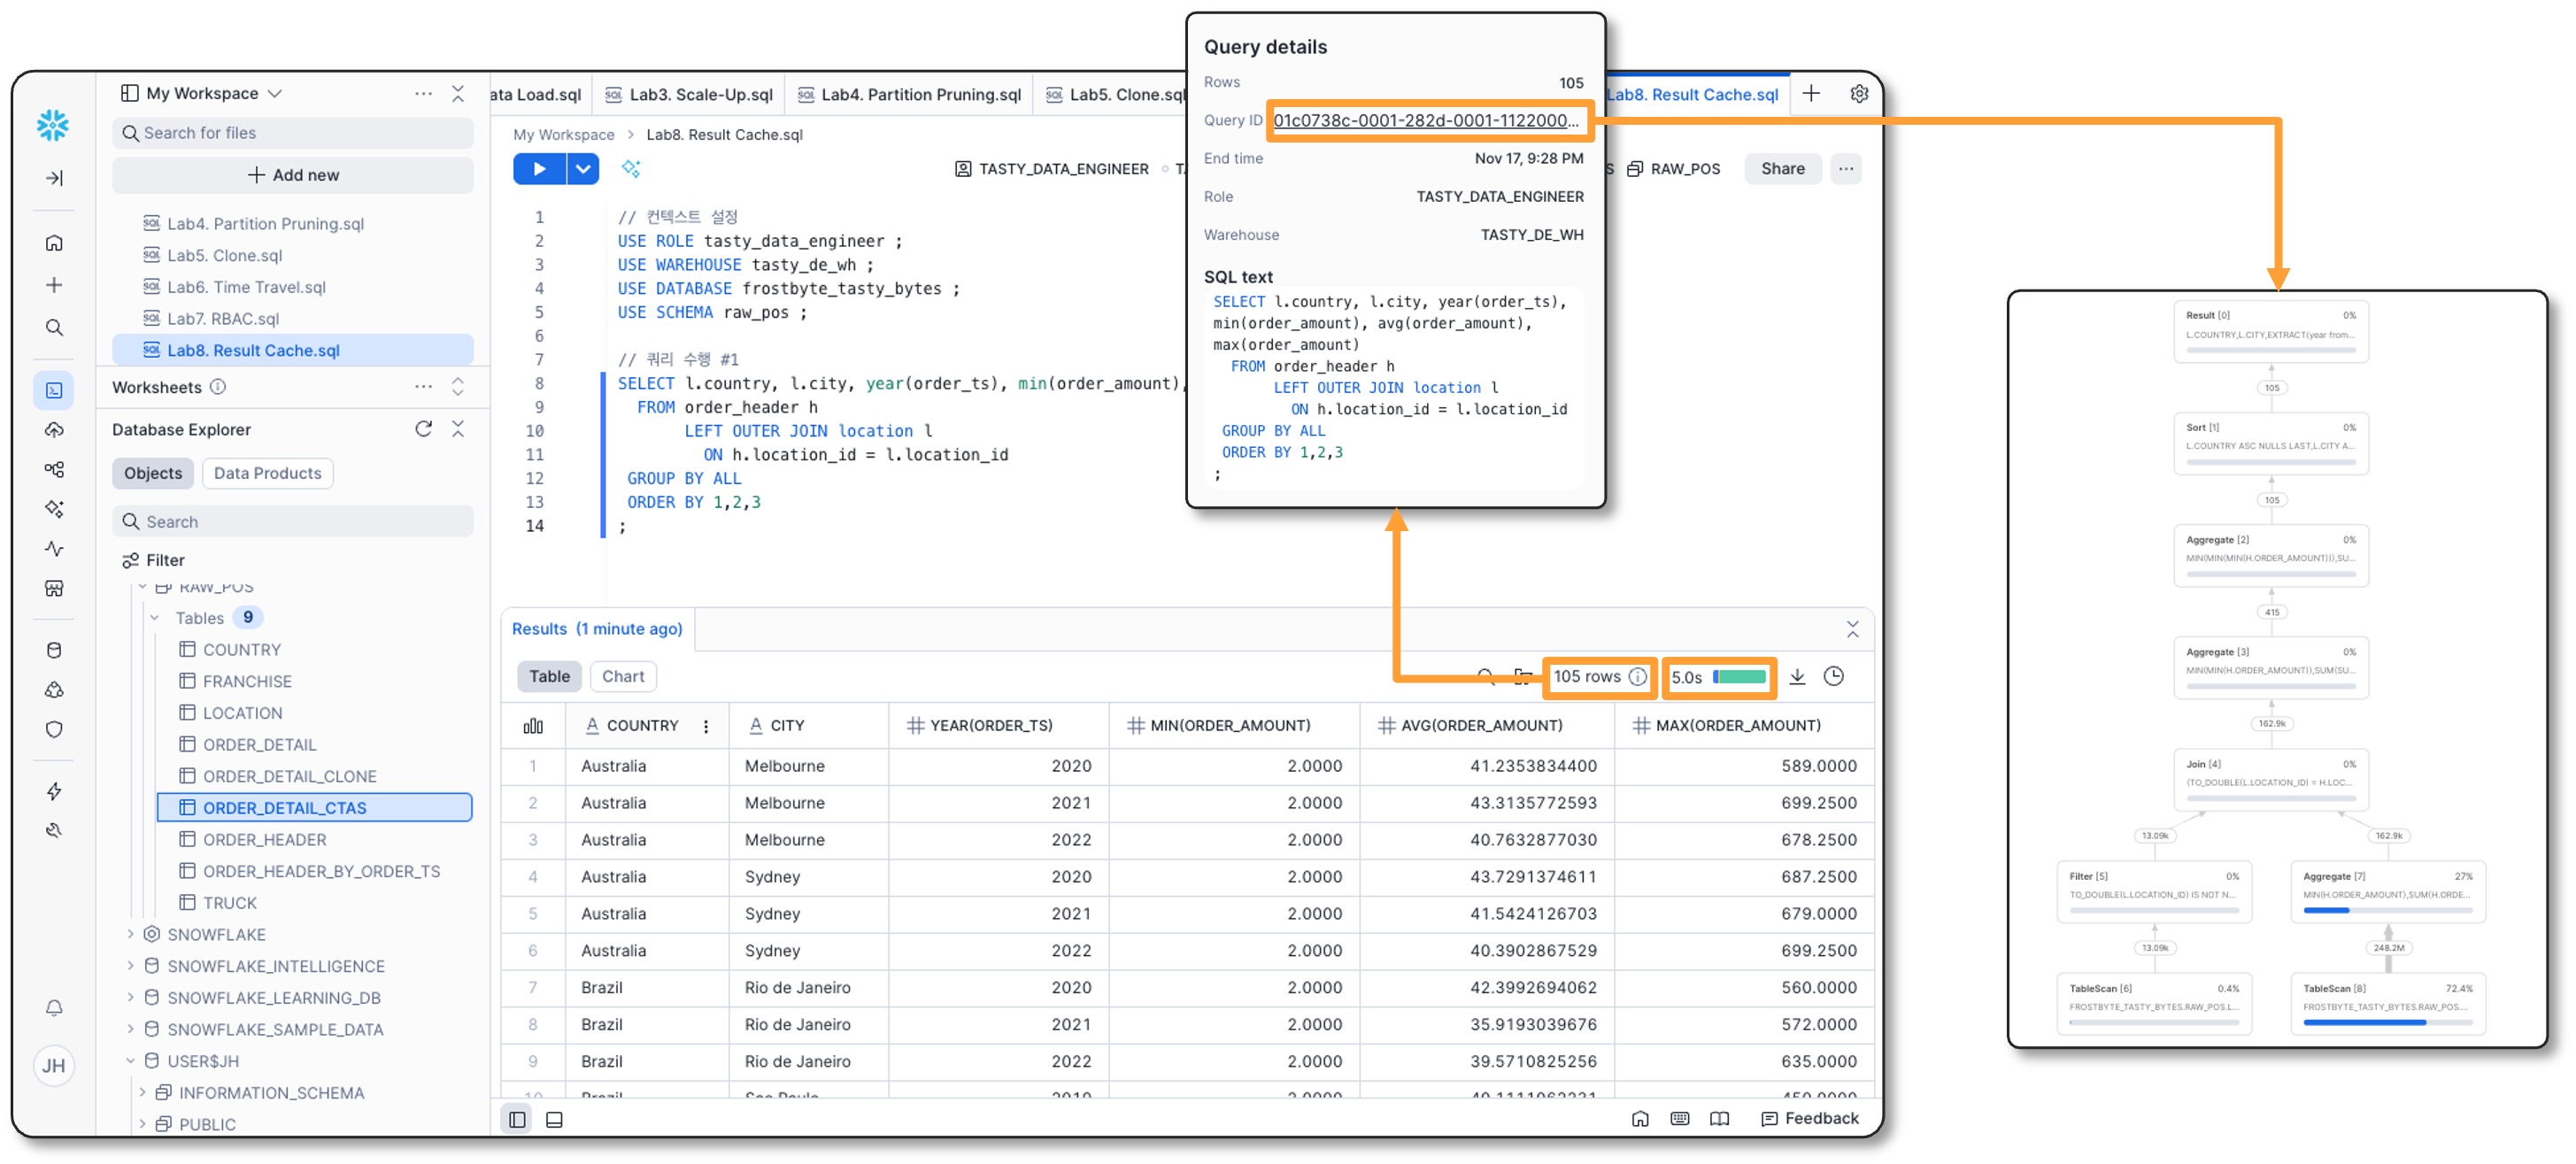The height and width of the screenshot is (1164, 2576).
Task: Switch results view to Chart
Action: [x=622, y=677]
